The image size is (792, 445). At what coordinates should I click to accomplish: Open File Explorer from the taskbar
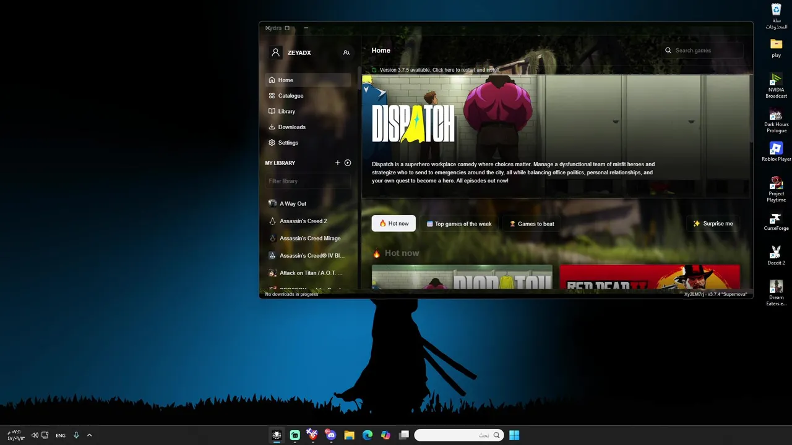pyautogui.click(x=349, y=435)
